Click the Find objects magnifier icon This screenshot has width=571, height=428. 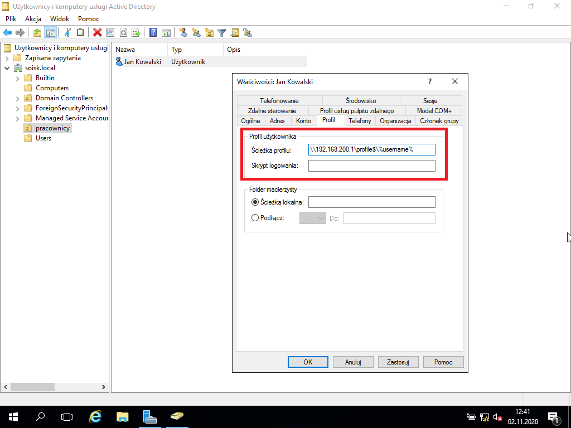click(235, 33)
